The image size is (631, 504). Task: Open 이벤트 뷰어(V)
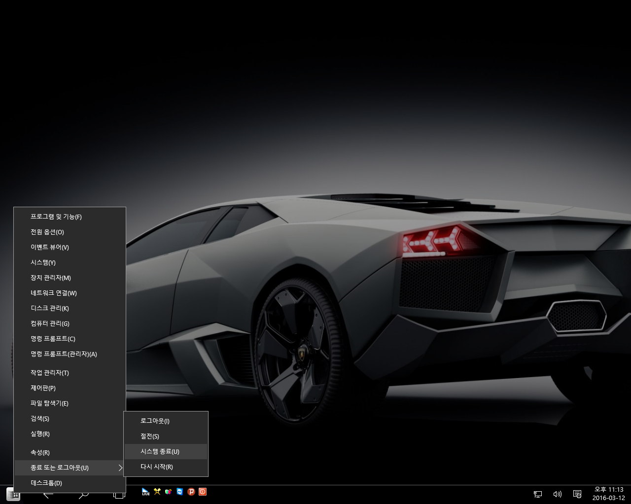(70, 247)
